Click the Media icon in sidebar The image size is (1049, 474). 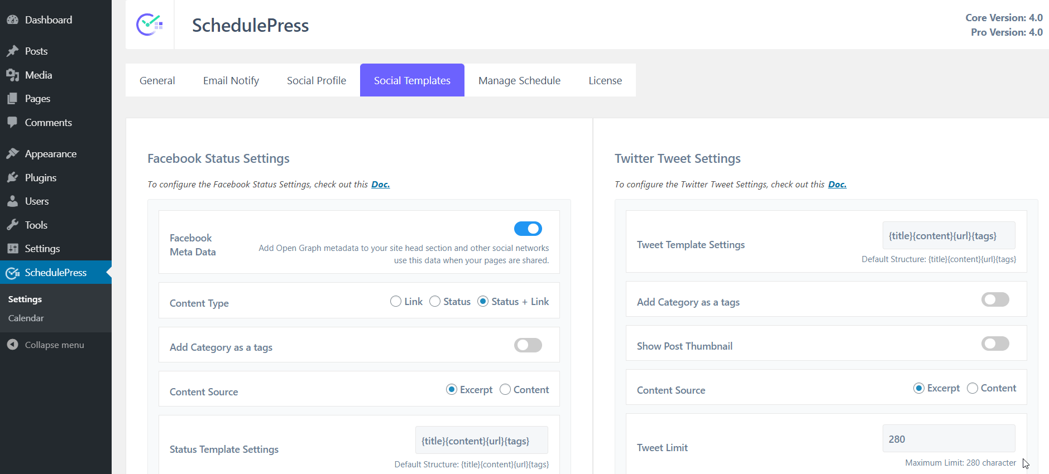click(x=12, y=75)
